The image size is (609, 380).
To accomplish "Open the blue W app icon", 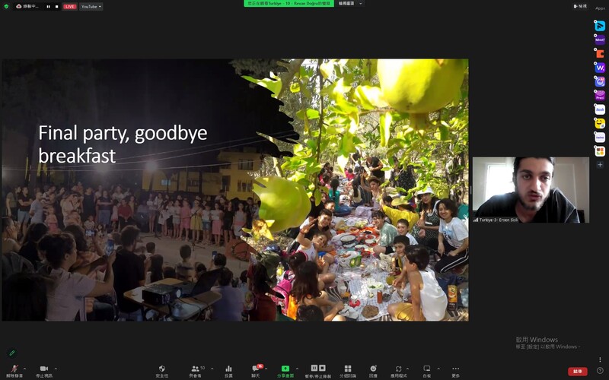I will (600, 68).
